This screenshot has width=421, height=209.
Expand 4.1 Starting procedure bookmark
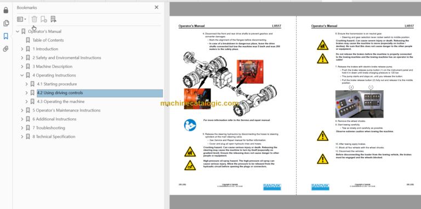click(26, 84)
